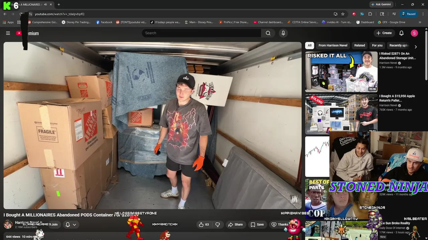The width and height of the screenshot is (428, 240).
Task: Open the Dashboard bookmark
Action: pyautogui.click(x=365, y=22)
